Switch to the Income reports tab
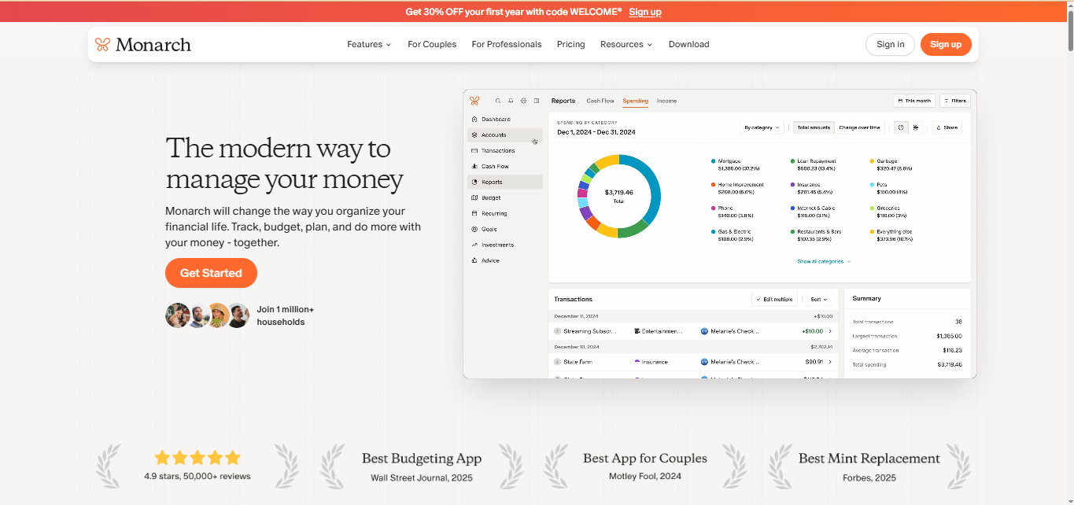The image size is (1074, 505). [x=666, y=101]
